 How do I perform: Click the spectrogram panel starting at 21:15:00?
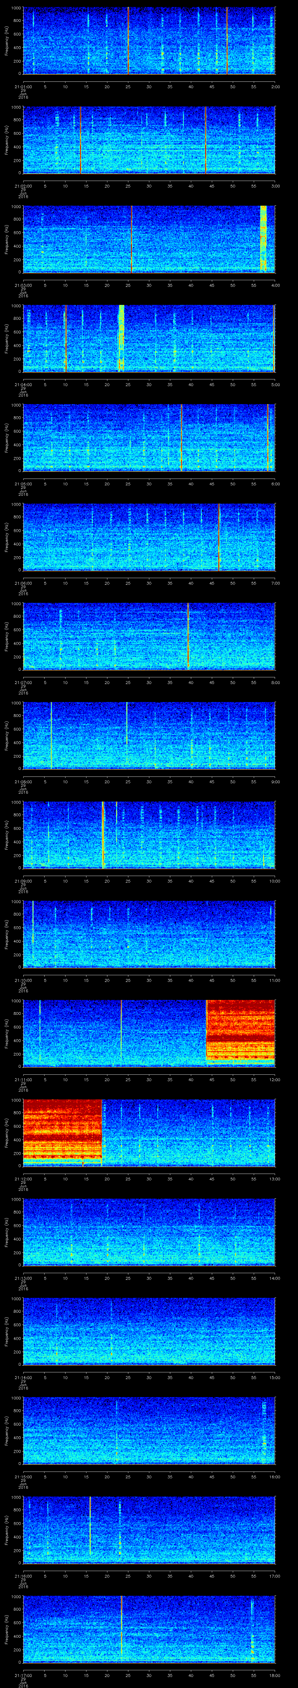click(149, 1431)
